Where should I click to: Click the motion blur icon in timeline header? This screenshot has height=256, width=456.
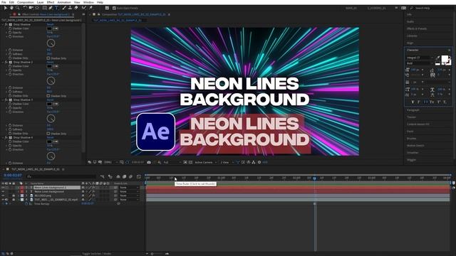pyautogui.click(x=130, y=176)
